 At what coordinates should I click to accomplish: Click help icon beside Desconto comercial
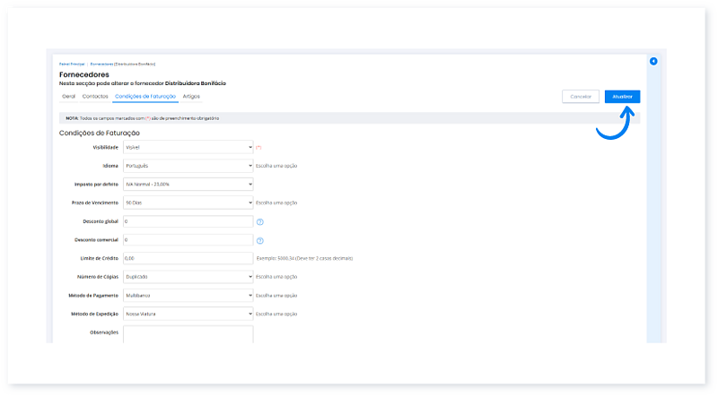(x=260, y=240)
